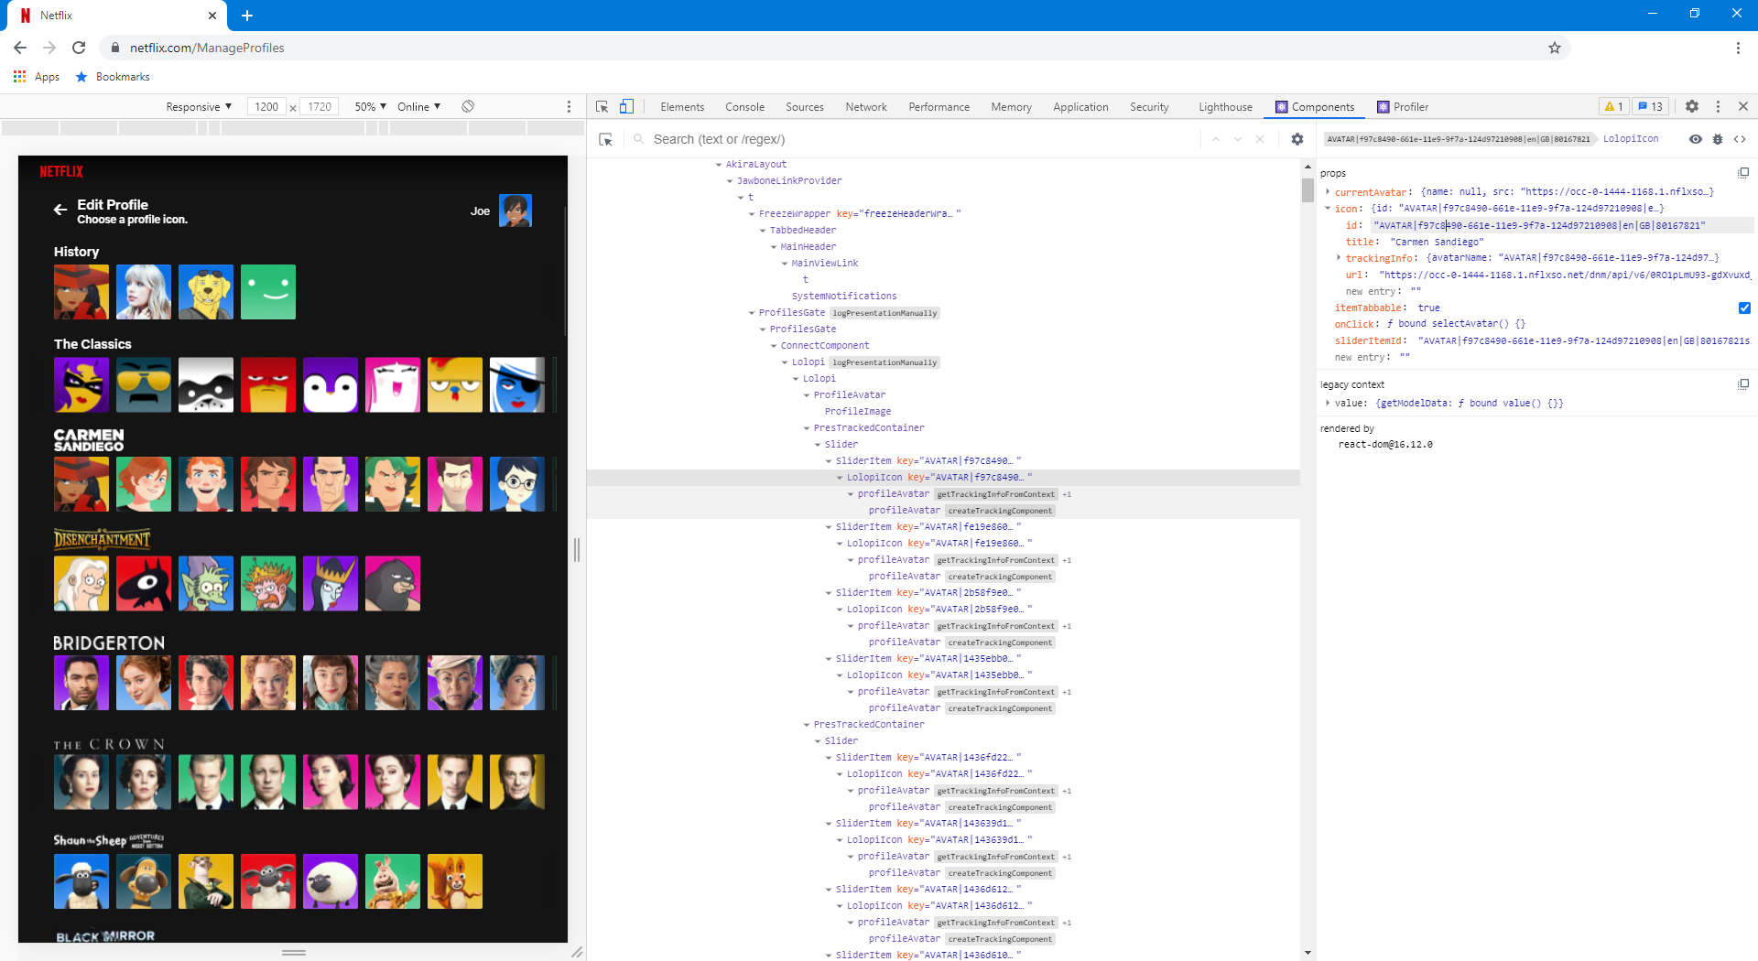
Task: Toggle the itemTabbable checkbox
Action: 1744,308
